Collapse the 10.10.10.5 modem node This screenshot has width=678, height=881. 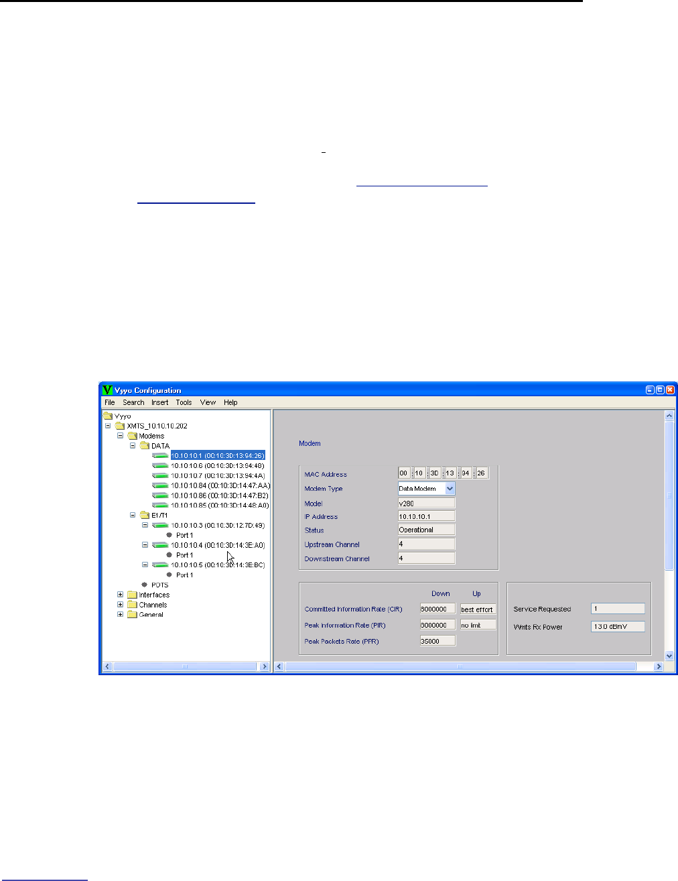tap(145, 565)
